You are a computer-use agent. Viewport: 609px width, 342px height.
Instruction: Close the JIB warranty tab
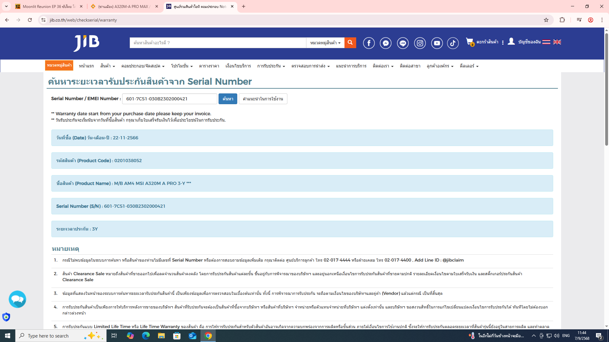pyautogui.click(x=232, y=6)
